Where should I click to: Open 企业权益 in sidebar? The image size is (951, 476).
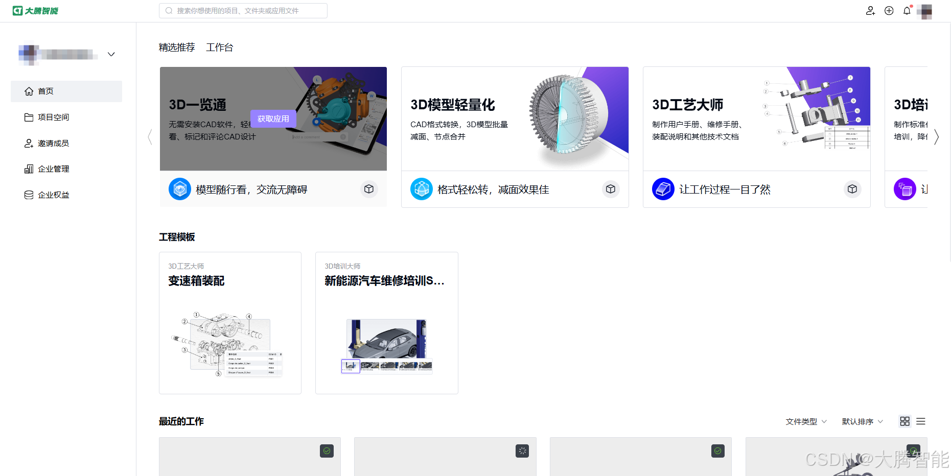(66, 195)
